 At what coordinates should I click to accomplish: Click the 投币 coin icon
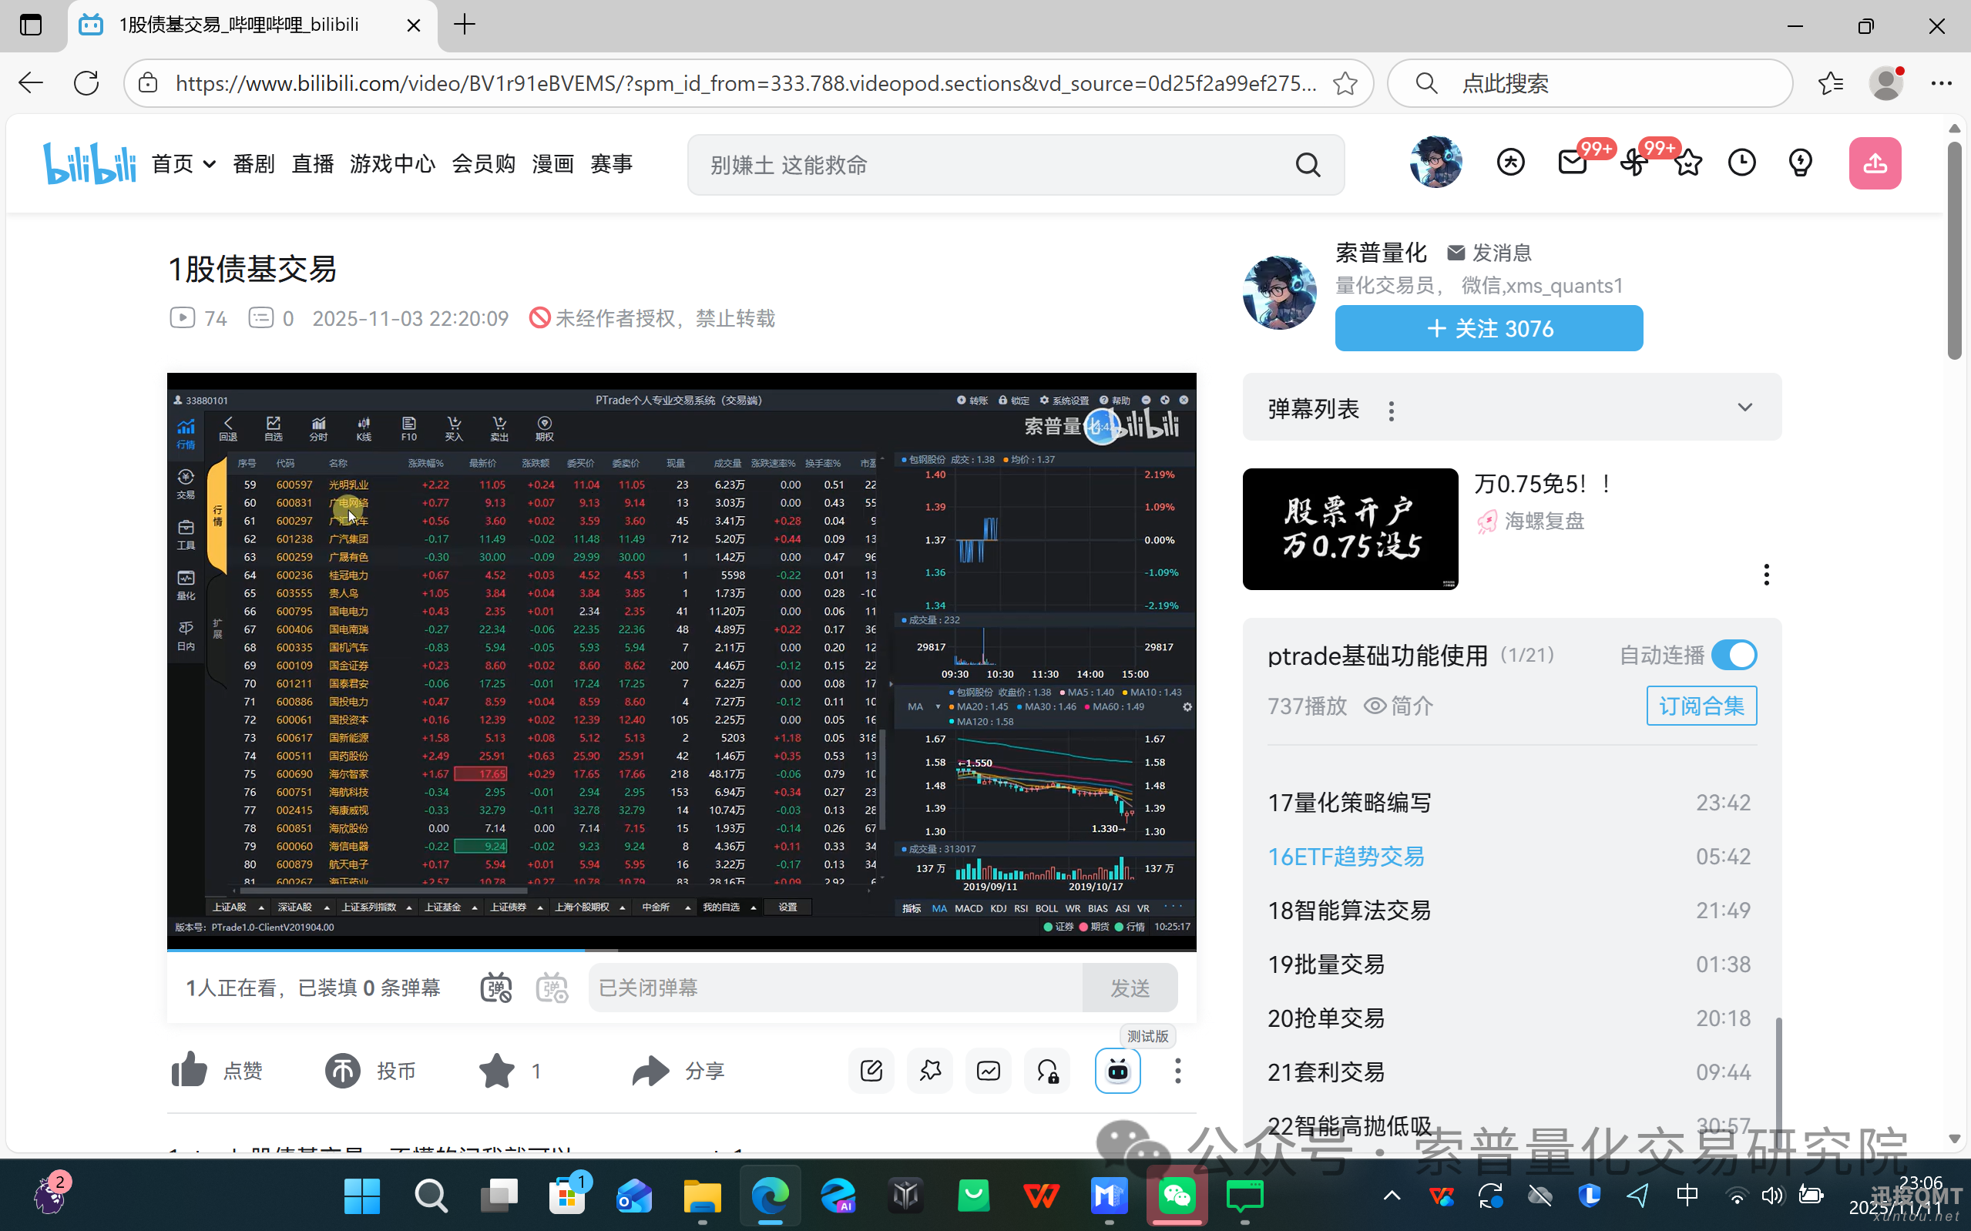coord(343,1071)
